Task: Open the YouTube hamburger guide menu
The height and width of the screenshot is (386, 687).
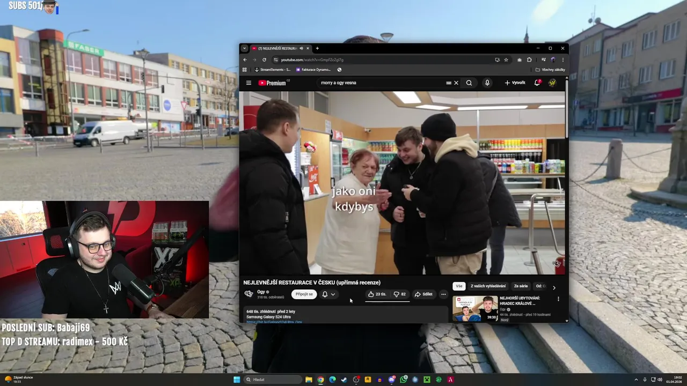Action: point(249,83)
